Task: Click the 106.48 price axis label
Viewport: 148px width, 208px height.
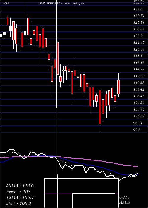Action: pyautogui.click(x=139, y=96)
